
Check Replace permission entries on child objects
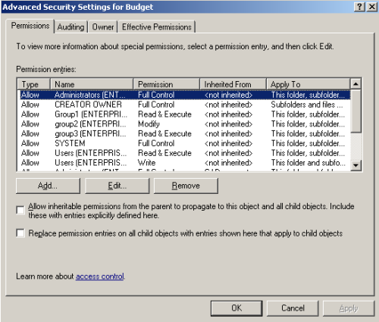20,233
